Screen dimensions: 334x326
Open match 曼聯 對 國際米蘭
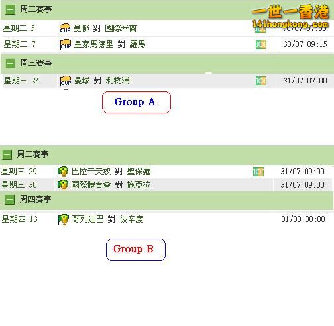click(105, 28)
